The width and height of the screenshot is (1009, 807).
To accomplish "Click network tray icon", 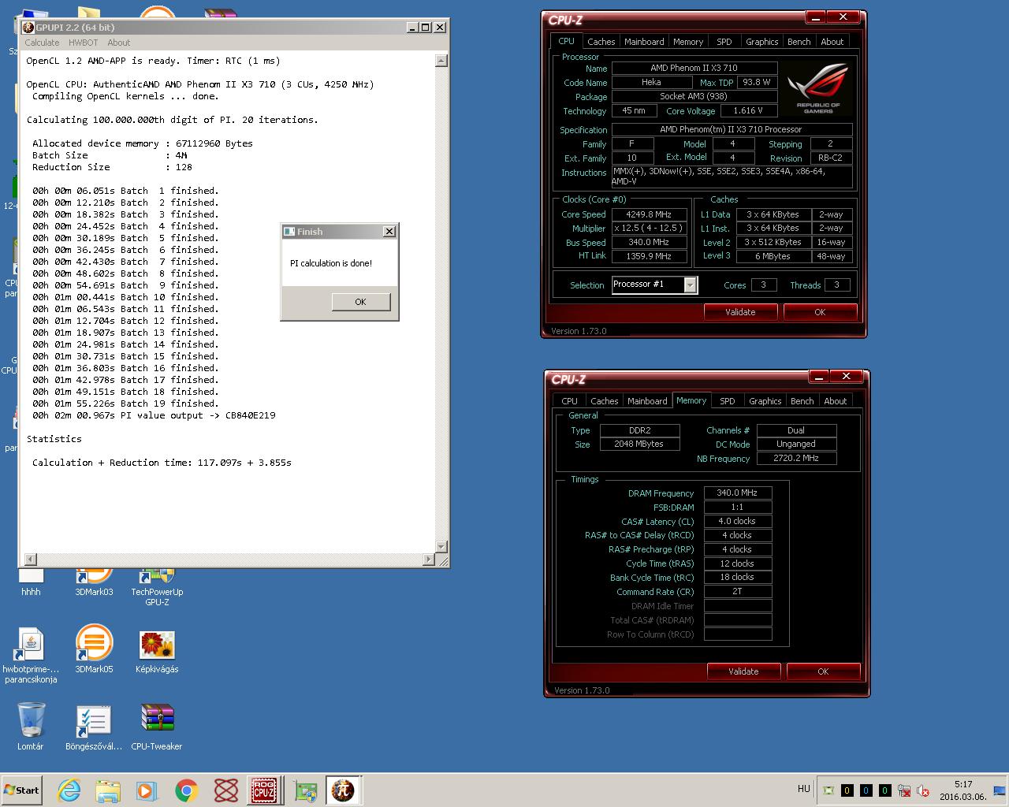I will [904, 790].
